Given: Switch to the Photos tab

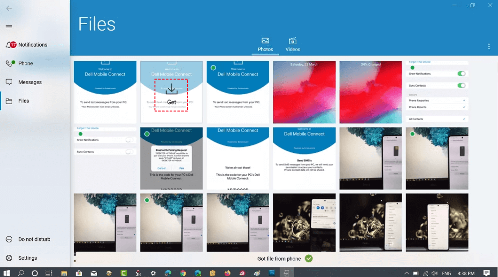Looking at the screenshot, I should pyautogui.click(x=265, y=45).
